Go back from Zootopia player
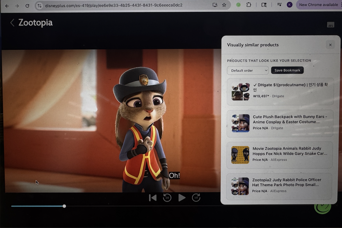Viewport: 342px width, 228px height. coord(12,23)
